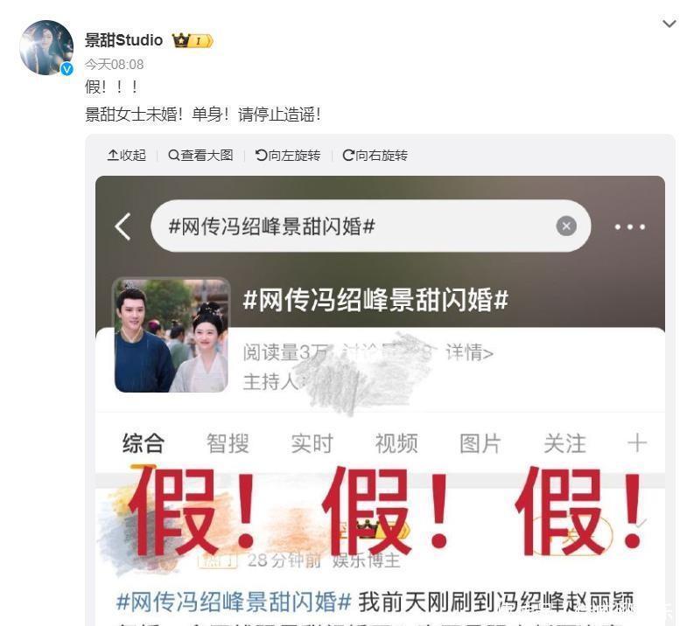The width and height of the screenshot is (680, 626).
Task: Click the blue verified badge
Action: [x=67, y=69]
